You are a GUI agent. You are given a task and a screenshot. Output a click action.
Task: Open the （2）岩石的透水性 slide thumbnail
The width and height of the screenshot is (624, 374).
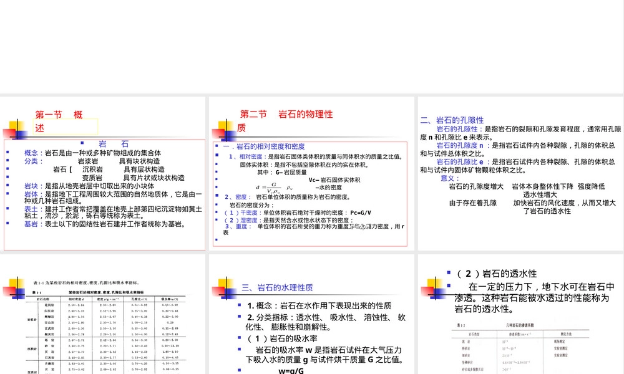pos(521,314)
